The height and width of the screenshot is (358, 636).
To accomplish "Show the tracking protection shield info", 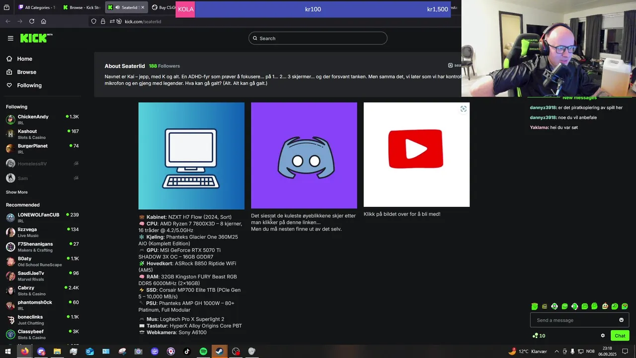I will 93,21.
